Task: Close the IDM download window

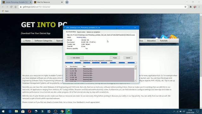Action: pos(135,28)
